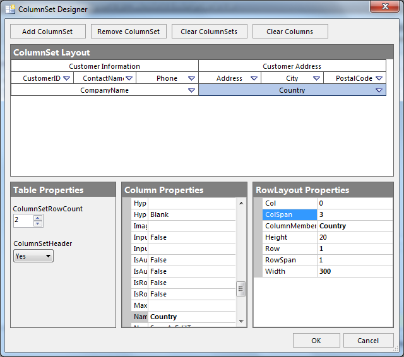Click the Add ColumnSet button
The image size is (404, 357).
click(47, 32)
